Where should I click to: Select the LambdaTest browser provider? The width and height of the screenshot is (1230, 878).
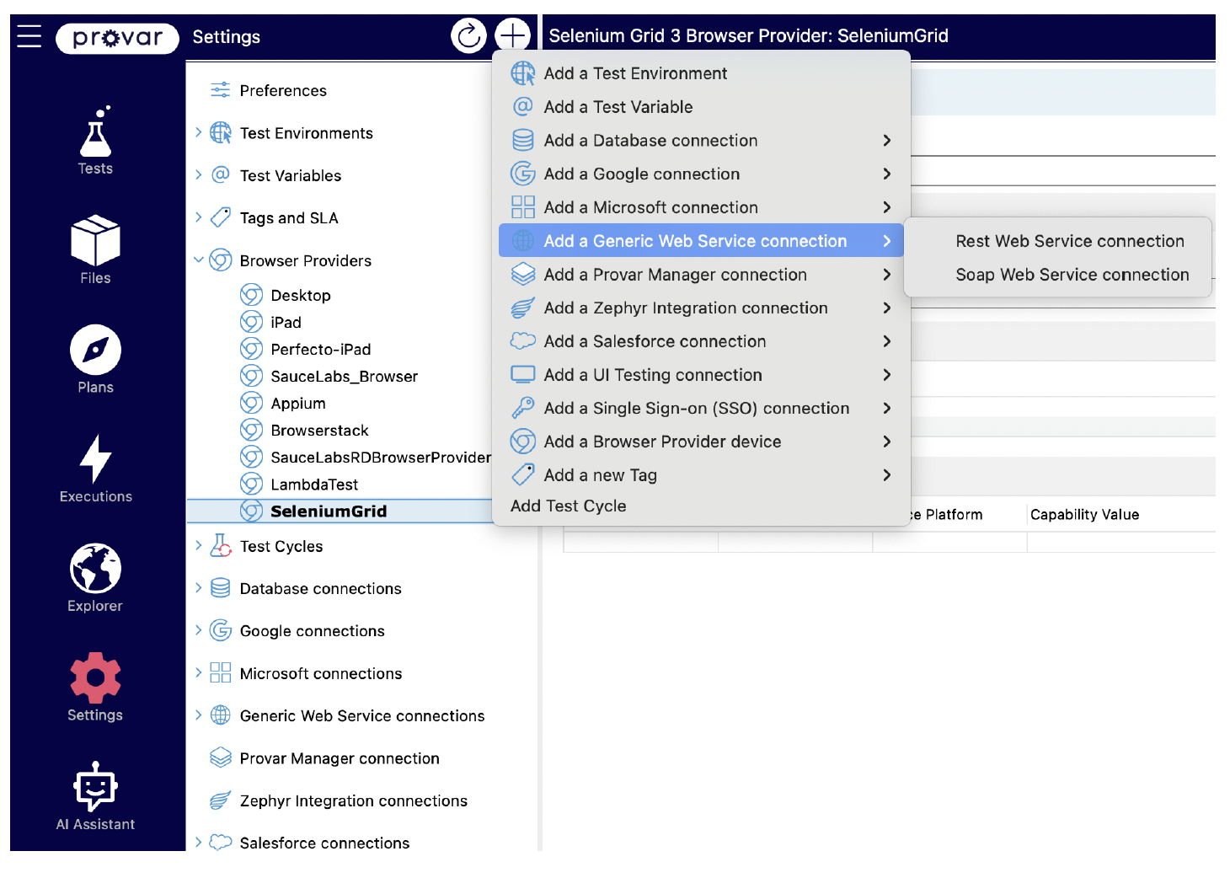pyautogui.click(x=314, y=484)
